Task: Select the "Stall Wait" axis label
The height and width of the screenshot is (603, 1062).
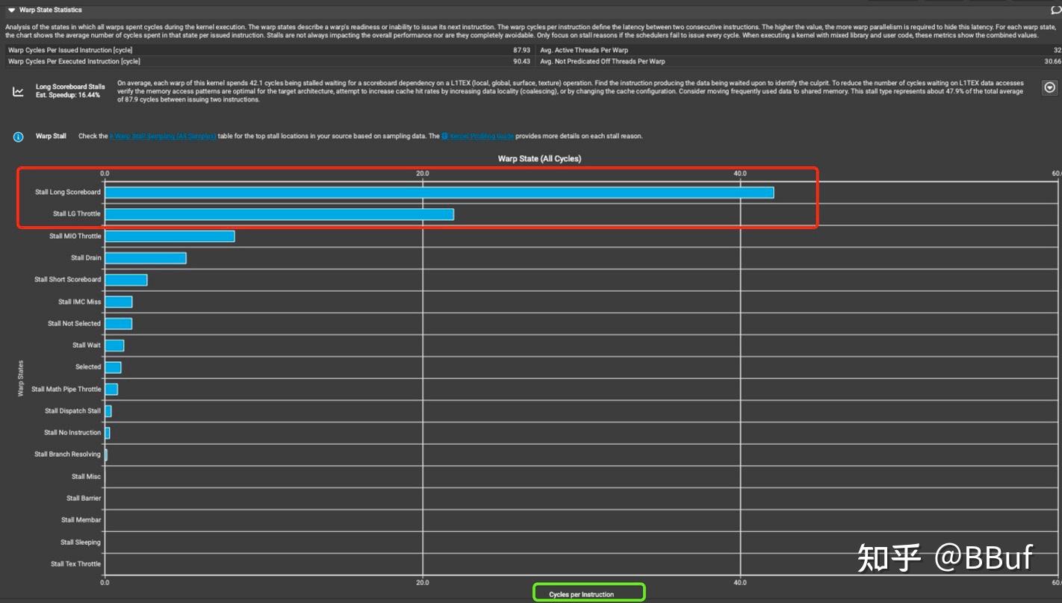Action: 87,345
